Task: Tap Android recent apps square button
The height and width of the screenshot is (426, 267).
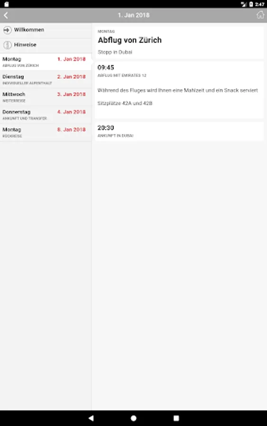Action: 176,418
